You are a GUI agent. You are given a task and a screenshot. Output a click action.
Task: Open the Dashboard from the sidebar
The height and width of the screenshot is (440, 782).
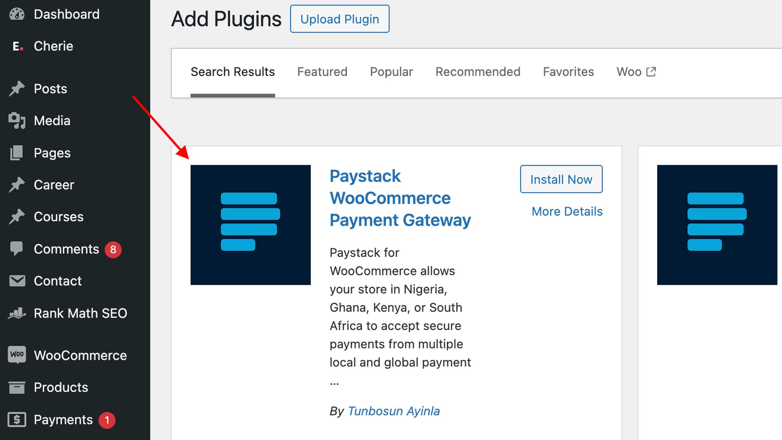tap(16, 14)
